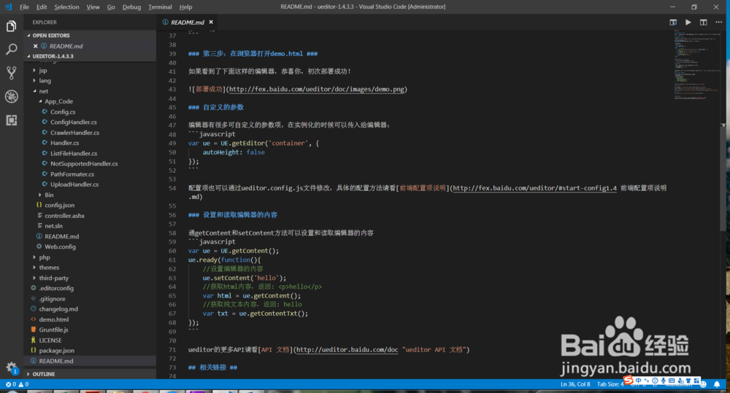This screenshot has height=393, width=730.
Task: Open the Go menu
Action: (x=111, y=7)
